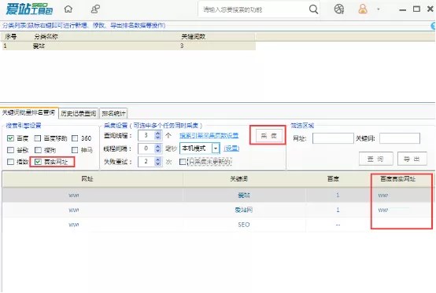Open the skin theme ball icon

pos(339,9)
